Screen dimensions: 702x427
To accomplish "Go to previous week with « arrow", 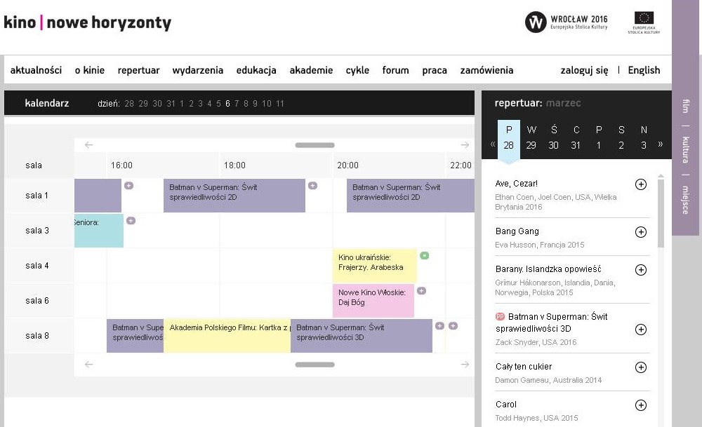I will (493, 144).
